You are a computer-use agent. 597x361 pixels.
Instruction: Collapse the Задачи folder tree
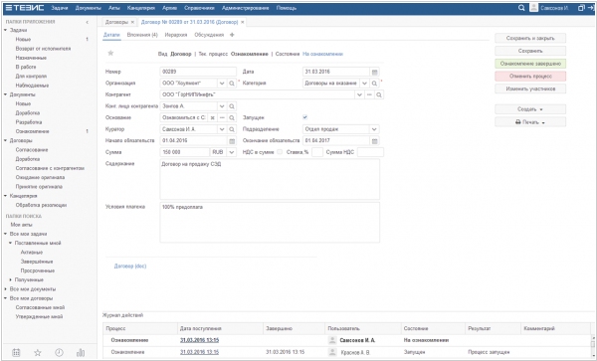[x=6, y=30]
